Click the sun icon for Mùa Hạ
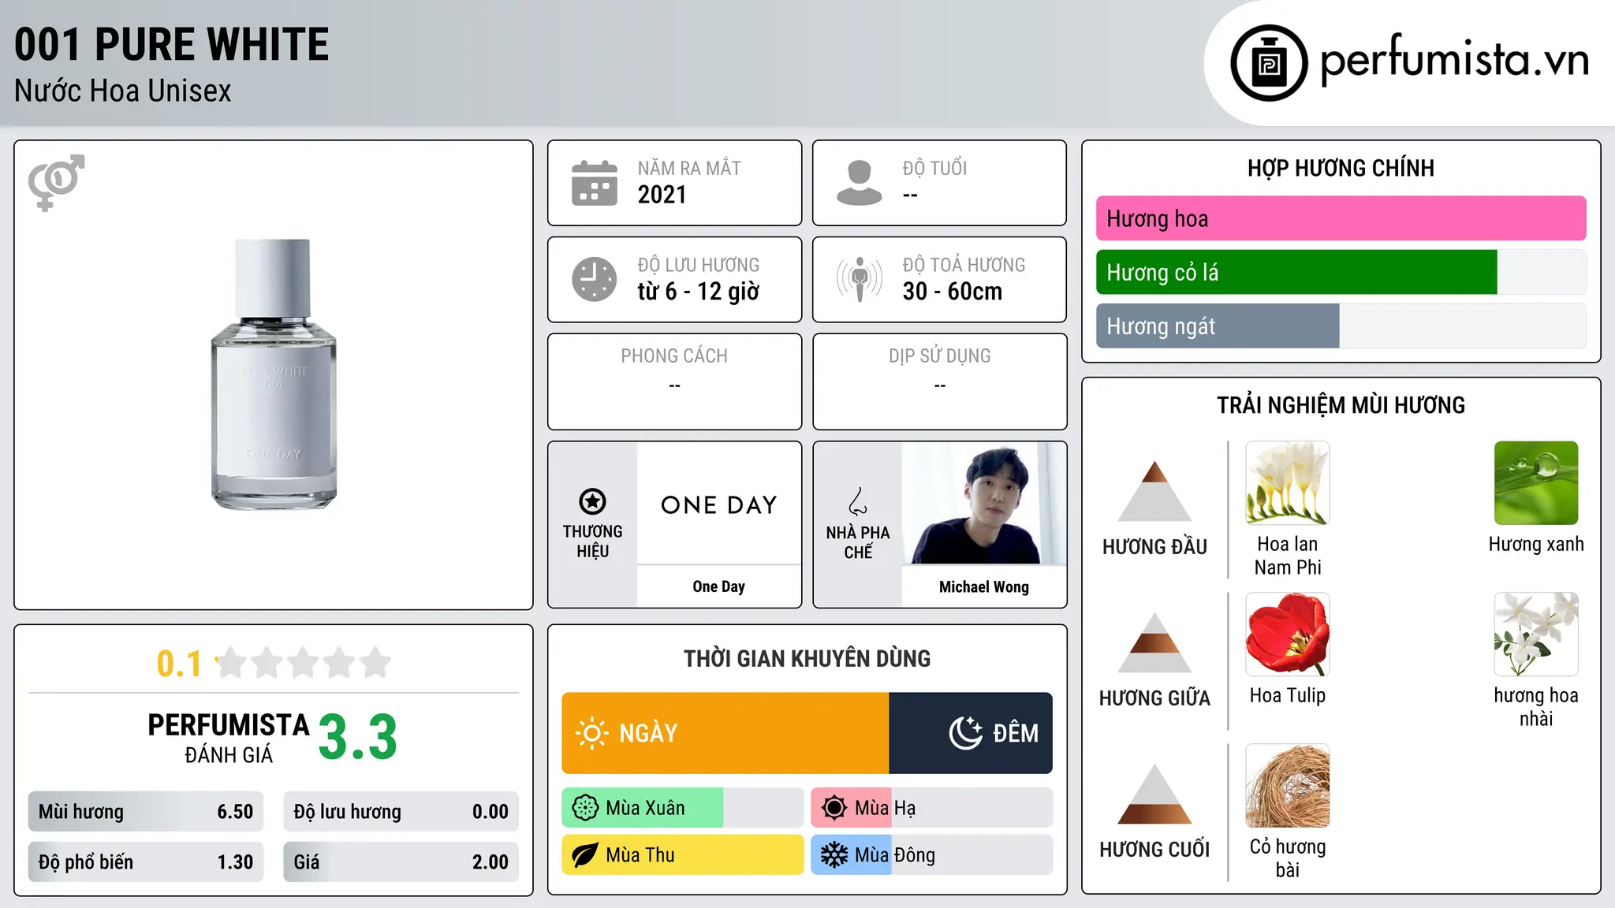 click(834, 808)
